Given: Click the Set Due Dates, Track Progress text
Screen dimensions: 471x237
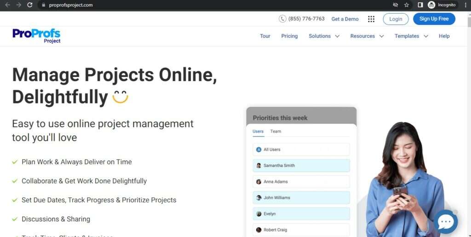Looking at the screenshot, I should click(x=99, y=200).
